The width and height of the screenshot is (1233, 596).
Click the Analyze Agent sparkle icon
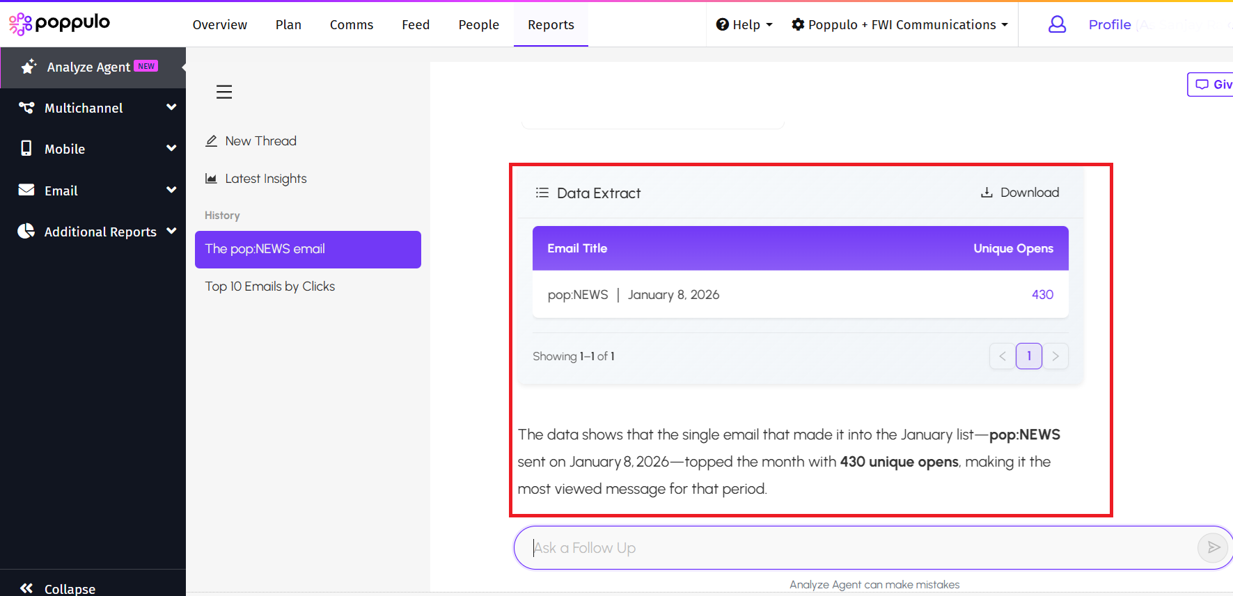click(29, 67)
